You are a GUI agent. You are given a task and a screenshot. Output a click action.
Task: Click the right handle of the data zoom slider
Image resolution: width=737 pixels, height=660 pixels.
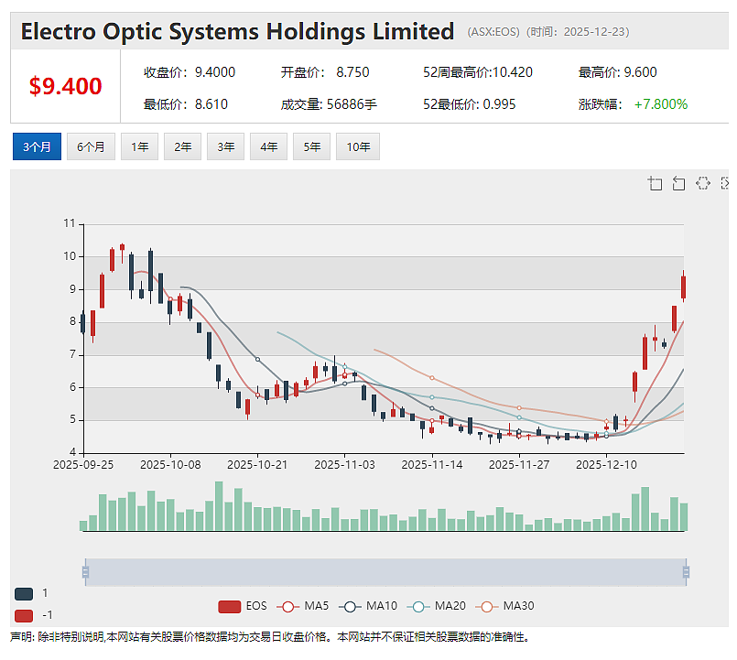point(687,572)
